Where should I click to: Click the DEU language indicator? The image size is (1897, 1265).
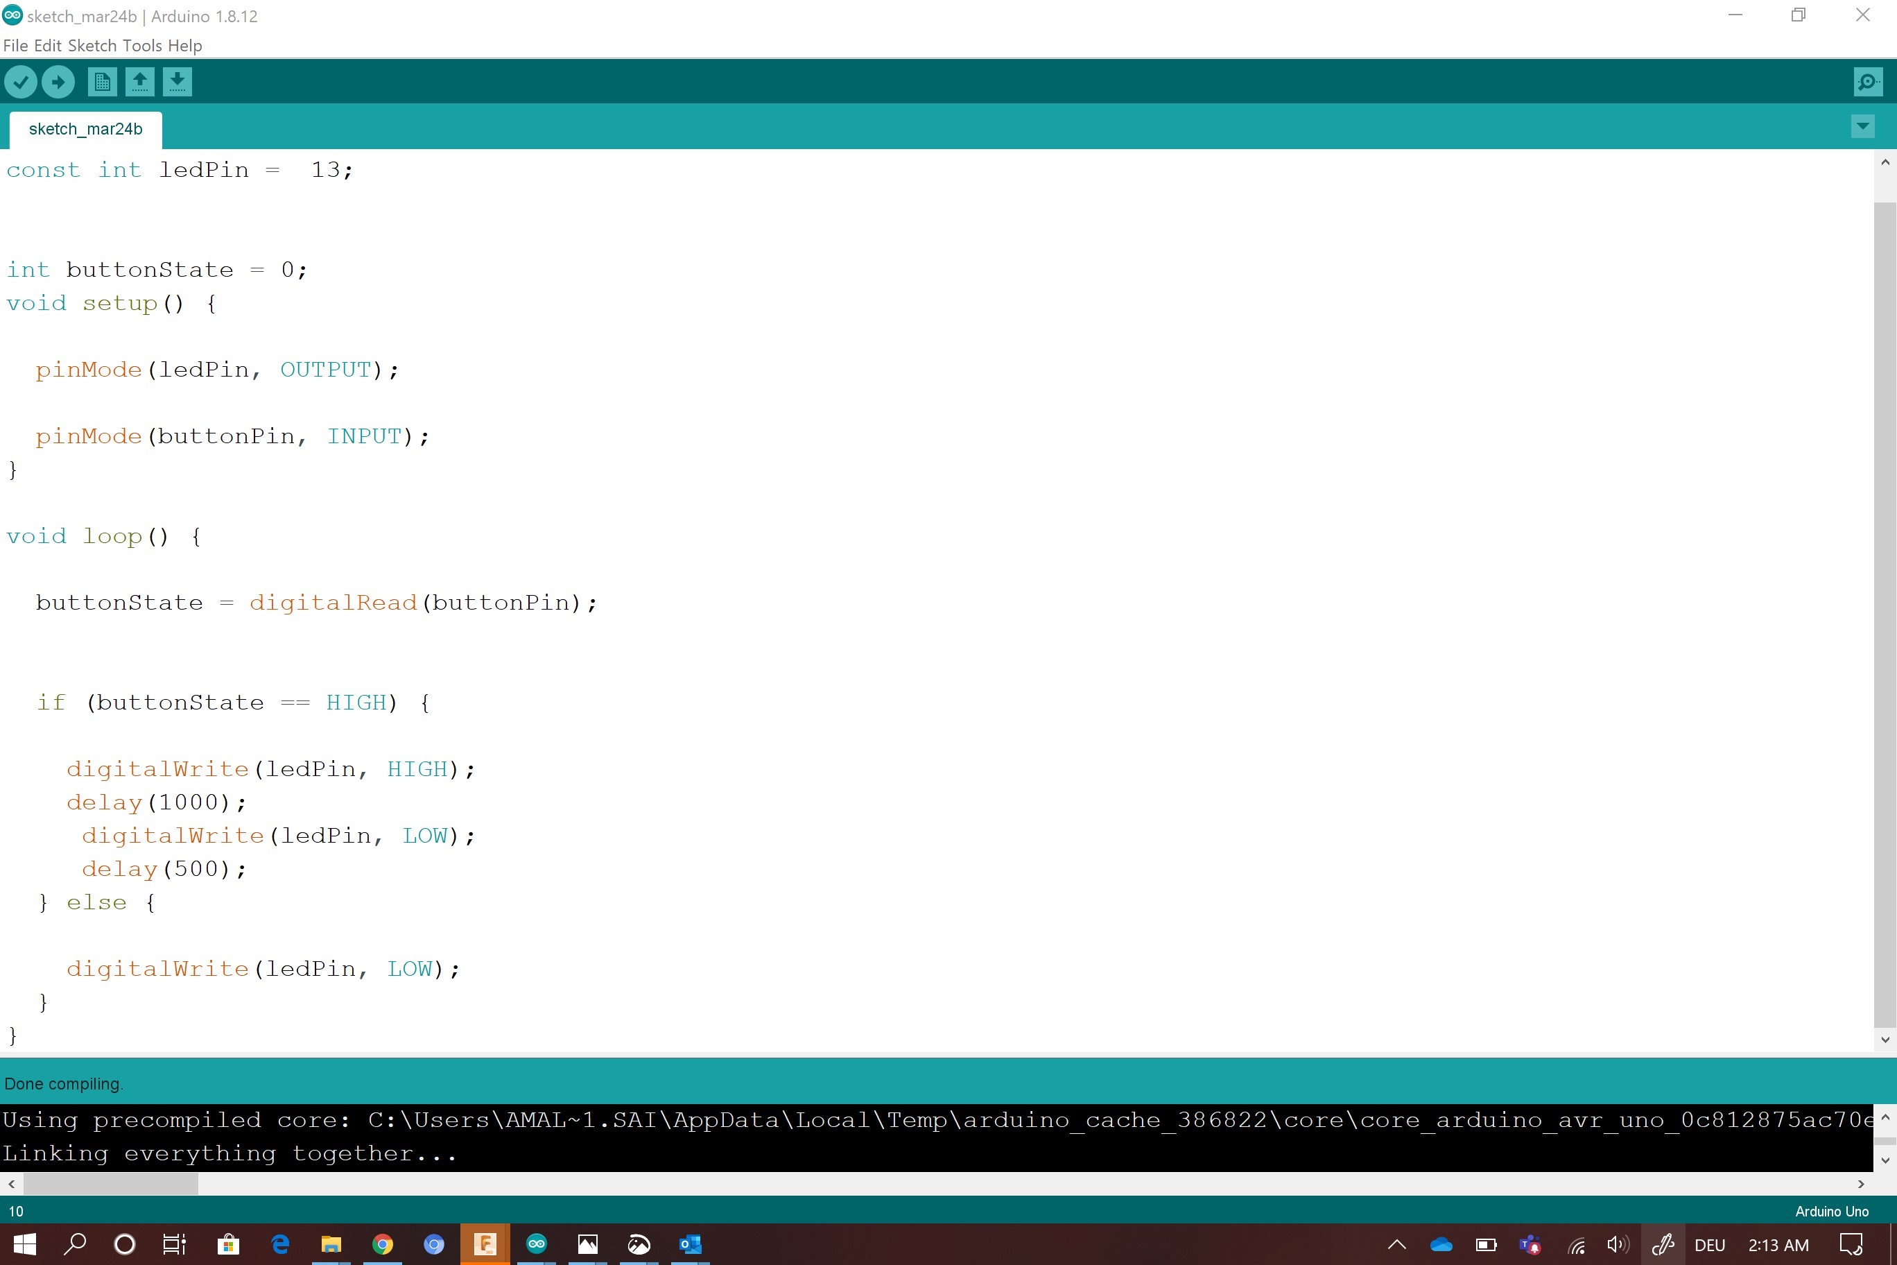tap(1709, 1245)
